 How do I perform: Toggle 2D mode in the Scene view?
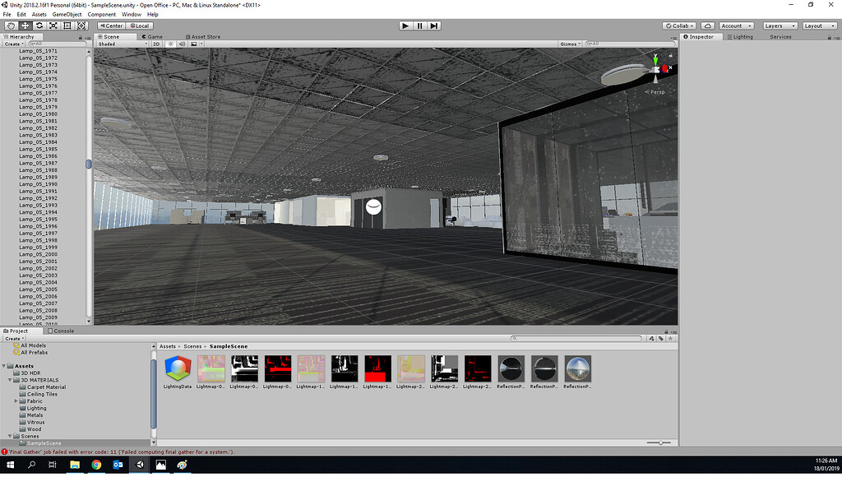[x=156, y=44]
